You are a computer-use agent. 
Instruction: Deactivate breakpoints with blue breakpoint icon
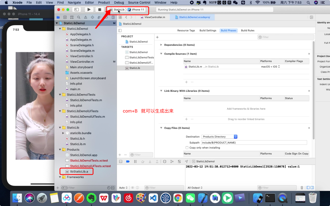pyautogui.click(x=128, y=161)
